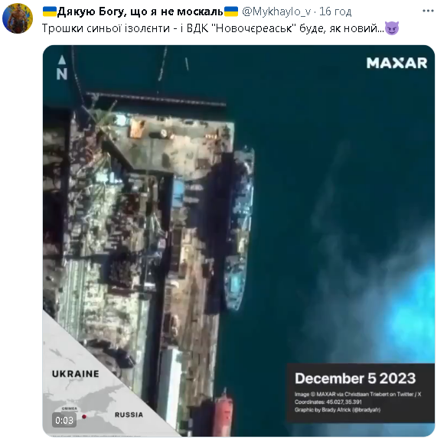This screenshot has width=447, height=439.
Task: Click the 0:03 video duration badge
Action: pos(64,420)
